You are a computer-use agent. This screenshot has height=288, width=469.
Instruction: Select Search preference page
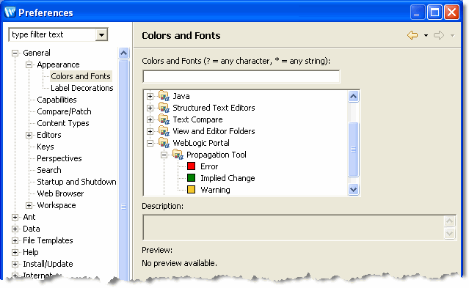pyautogui.click(x=49, y=170)
